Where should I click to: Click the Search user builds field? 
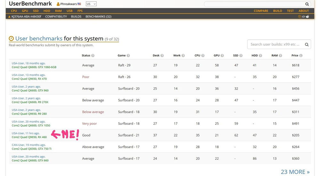(x=275, y=45)
